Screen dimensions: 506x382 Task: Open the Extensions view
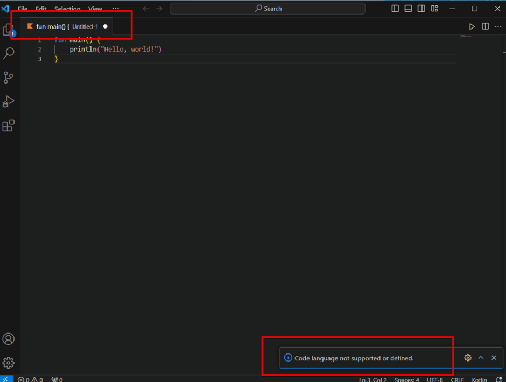coord(8,126)
